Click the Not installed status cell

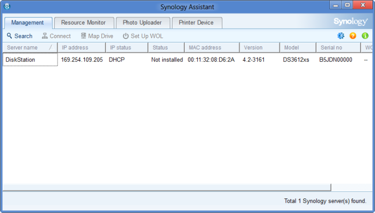(167, 60)
